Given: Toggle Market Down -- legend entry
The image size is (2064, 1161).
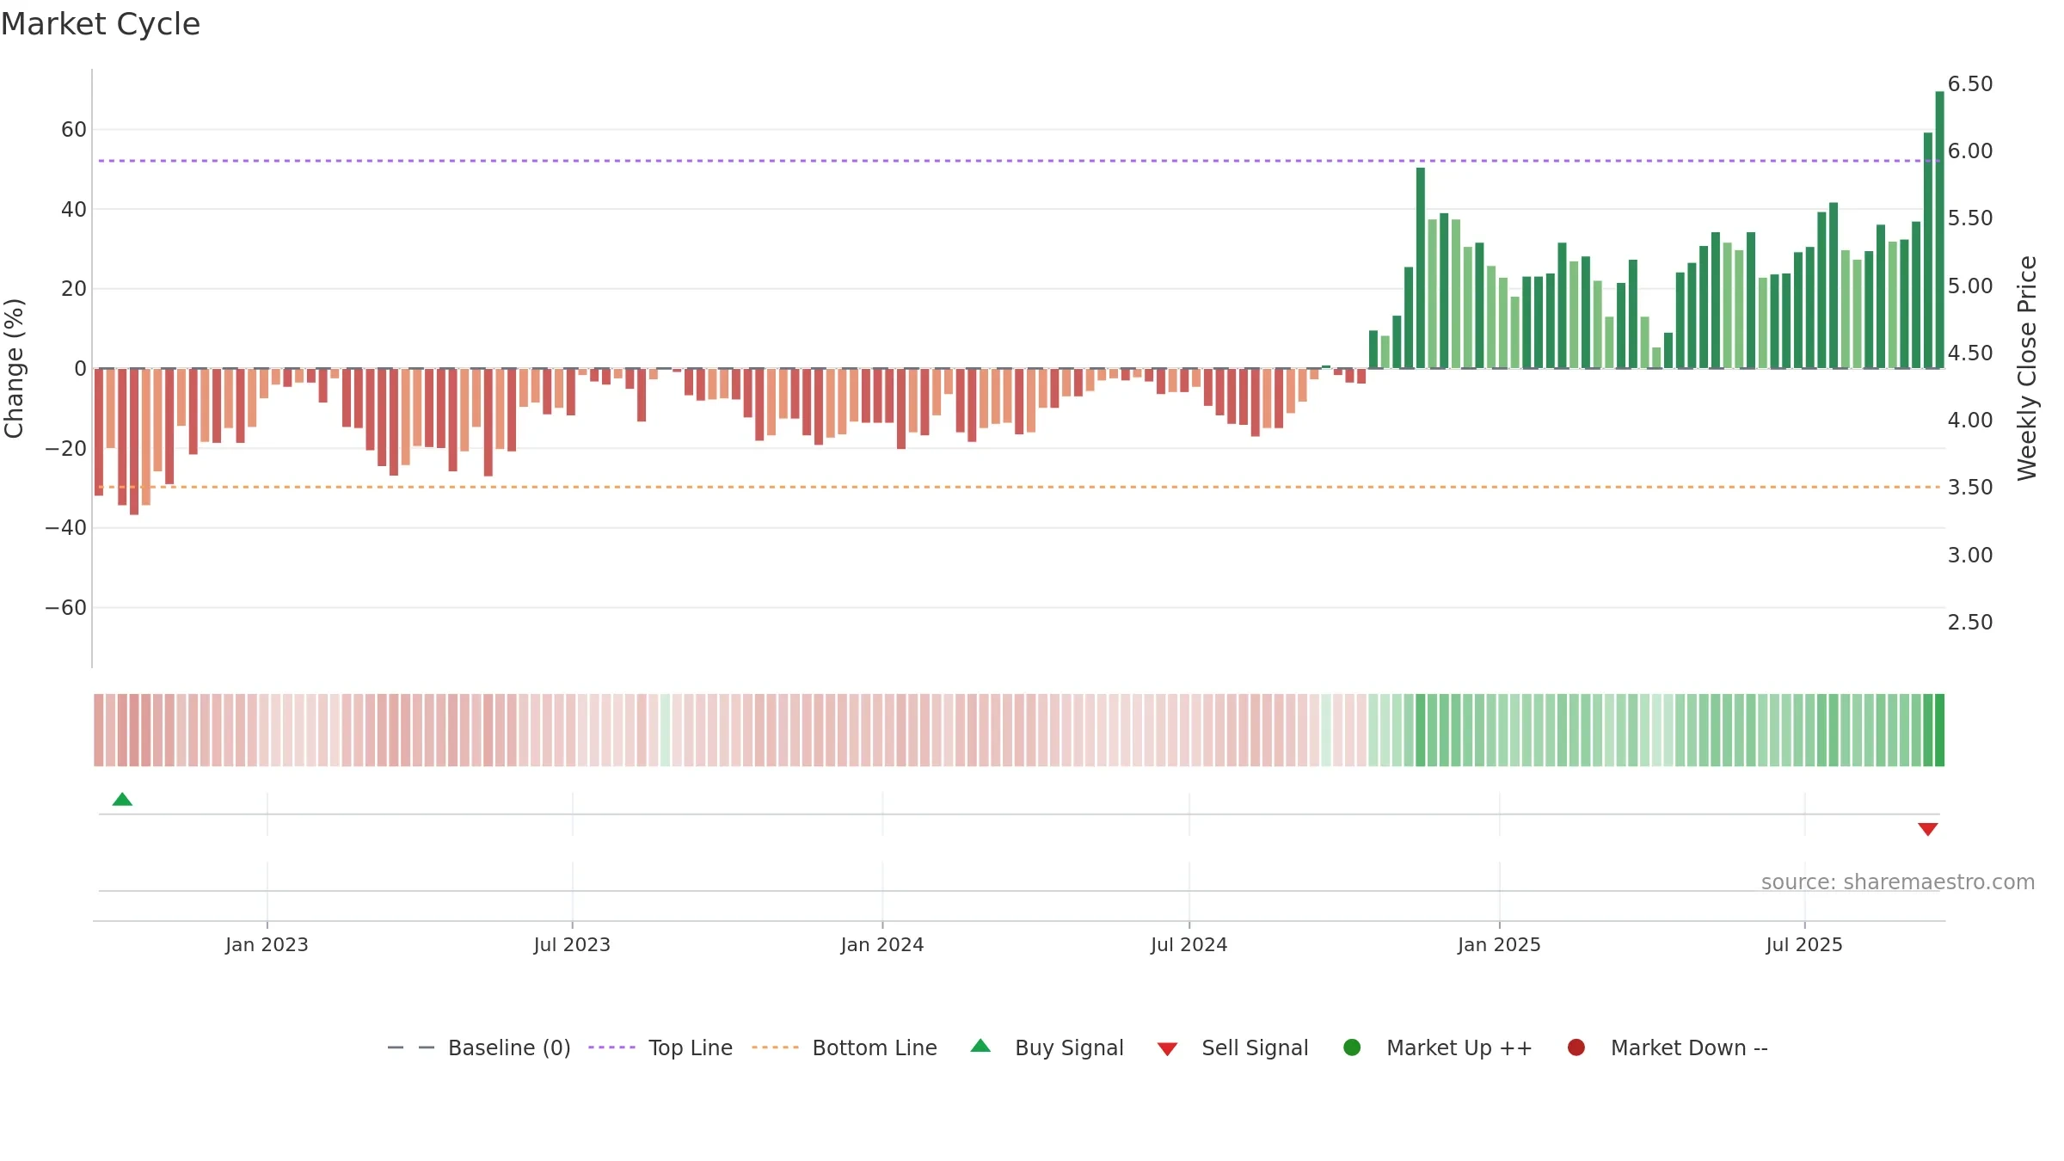Looking at the screenshot, I should pos(1668,1047).
